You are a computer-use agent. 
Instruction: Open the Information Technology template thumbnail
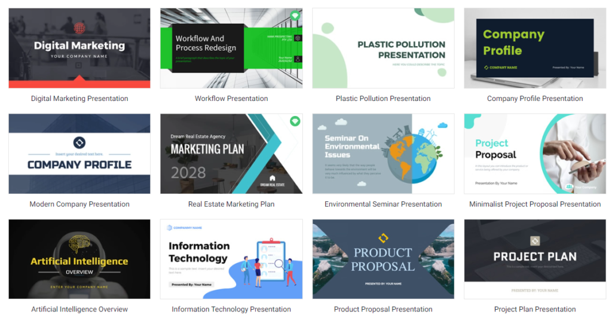pyautogui.click(x=231, y=259)
